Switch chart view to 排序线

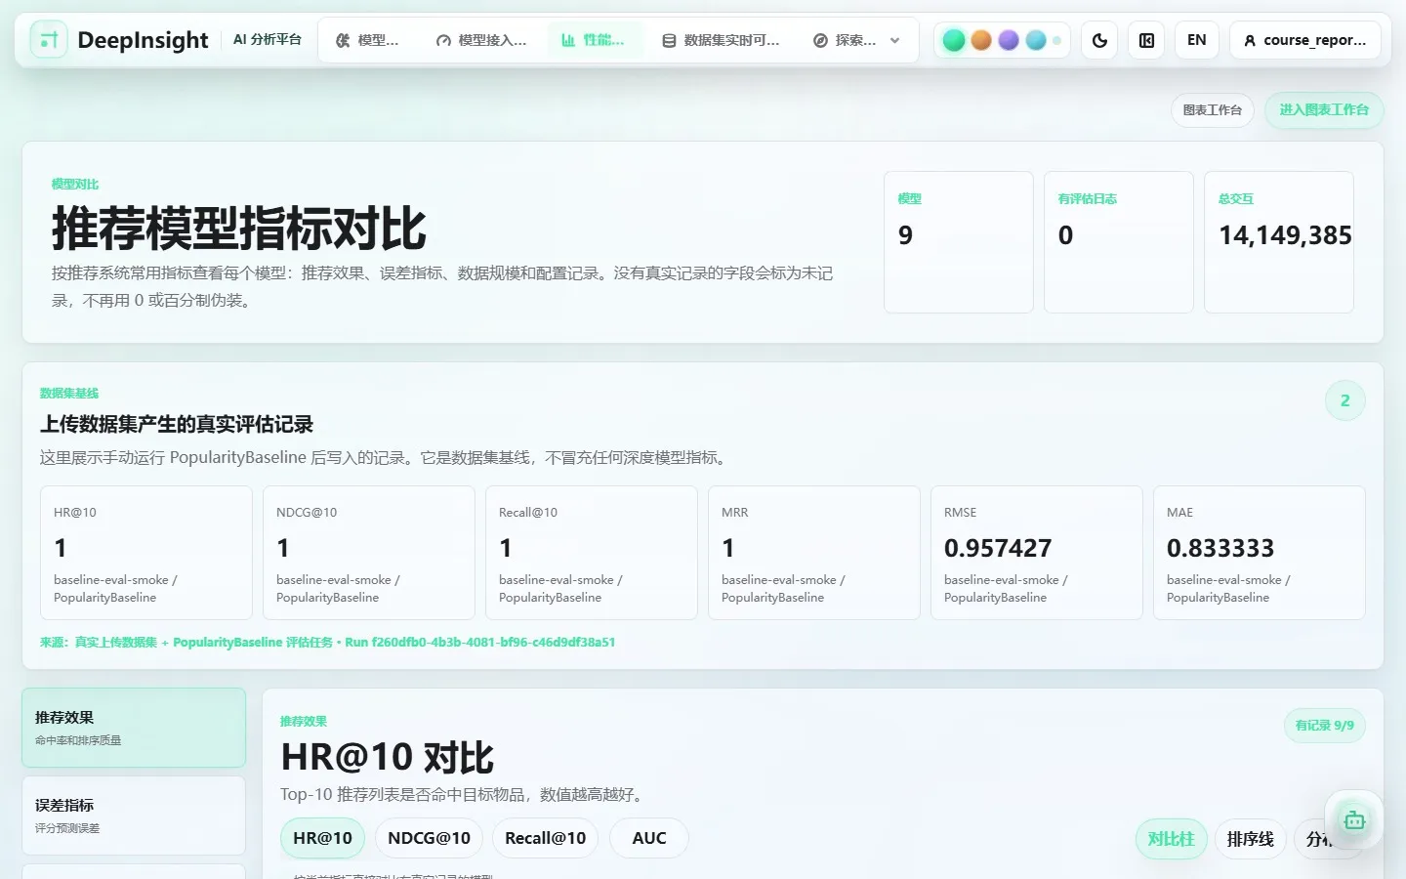pyautogui.click(x=1251, y=839)
